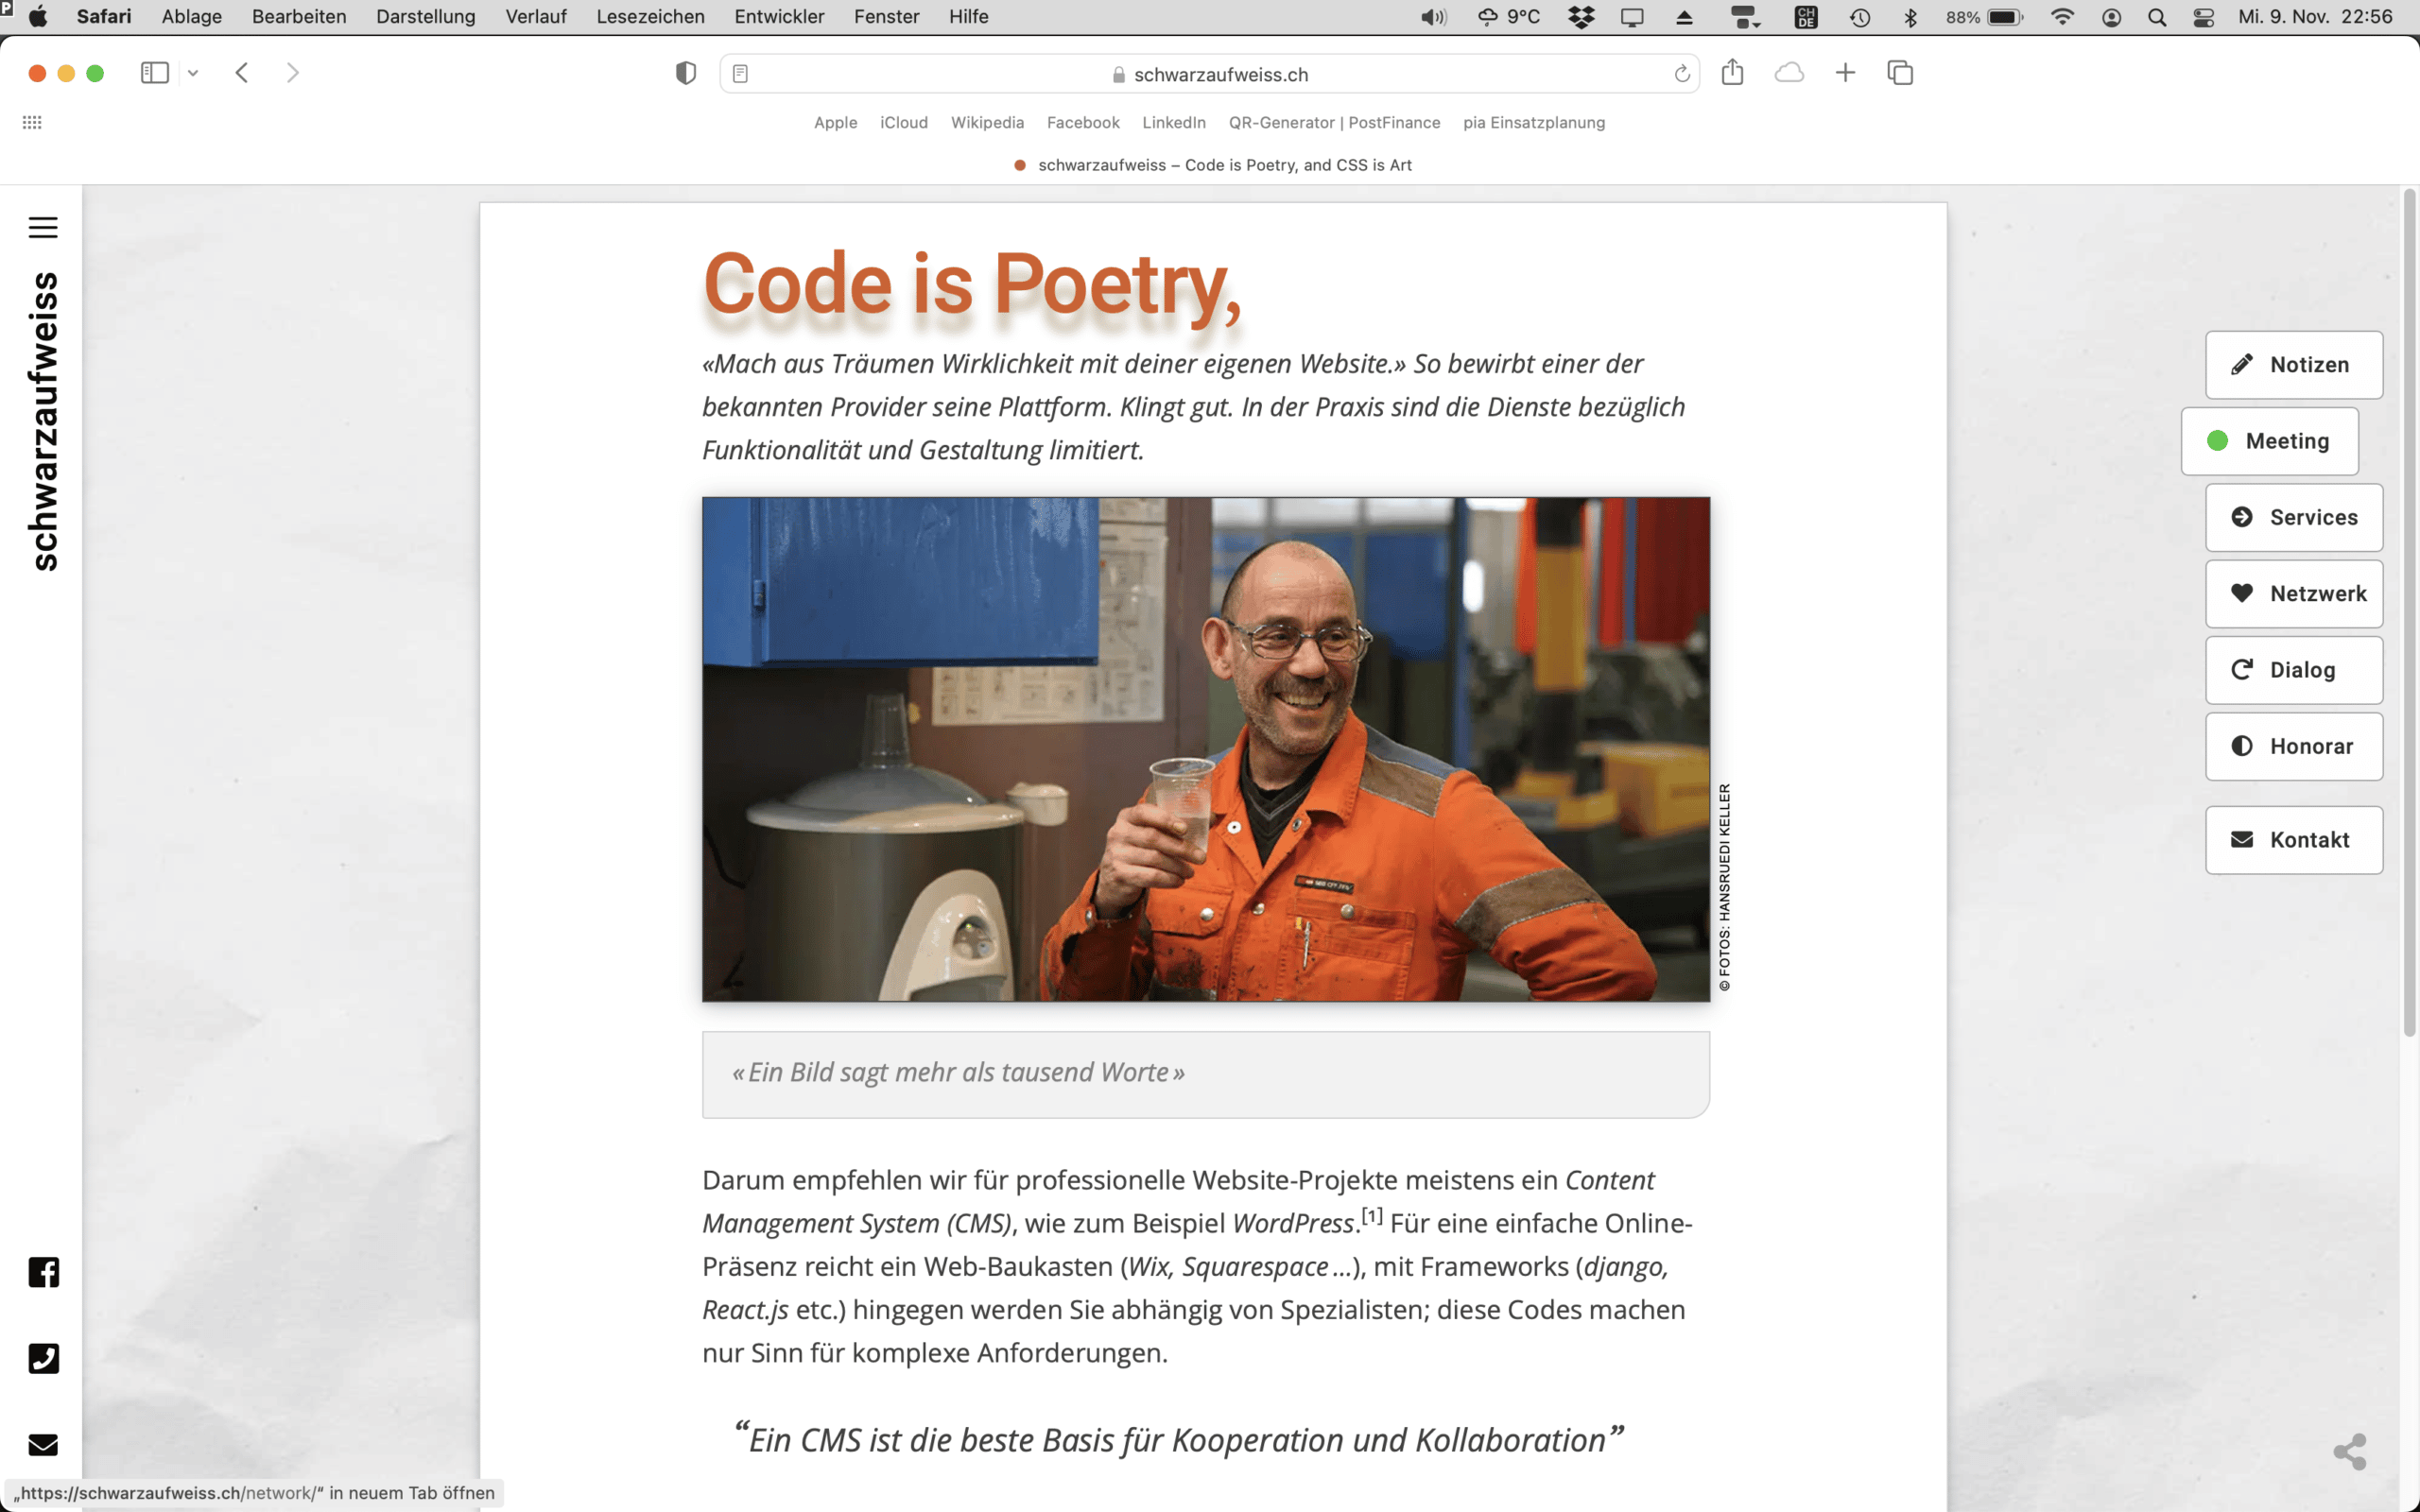Image resolution: width=2420 pixels, height=1512 pixels.
Task: Open the favorites grid launcher
Action: (32, 122)
